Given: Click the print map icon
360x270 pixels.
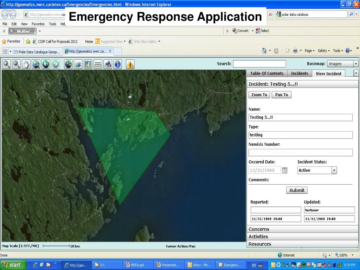Looking at the screenshot, I should (108, 64).
